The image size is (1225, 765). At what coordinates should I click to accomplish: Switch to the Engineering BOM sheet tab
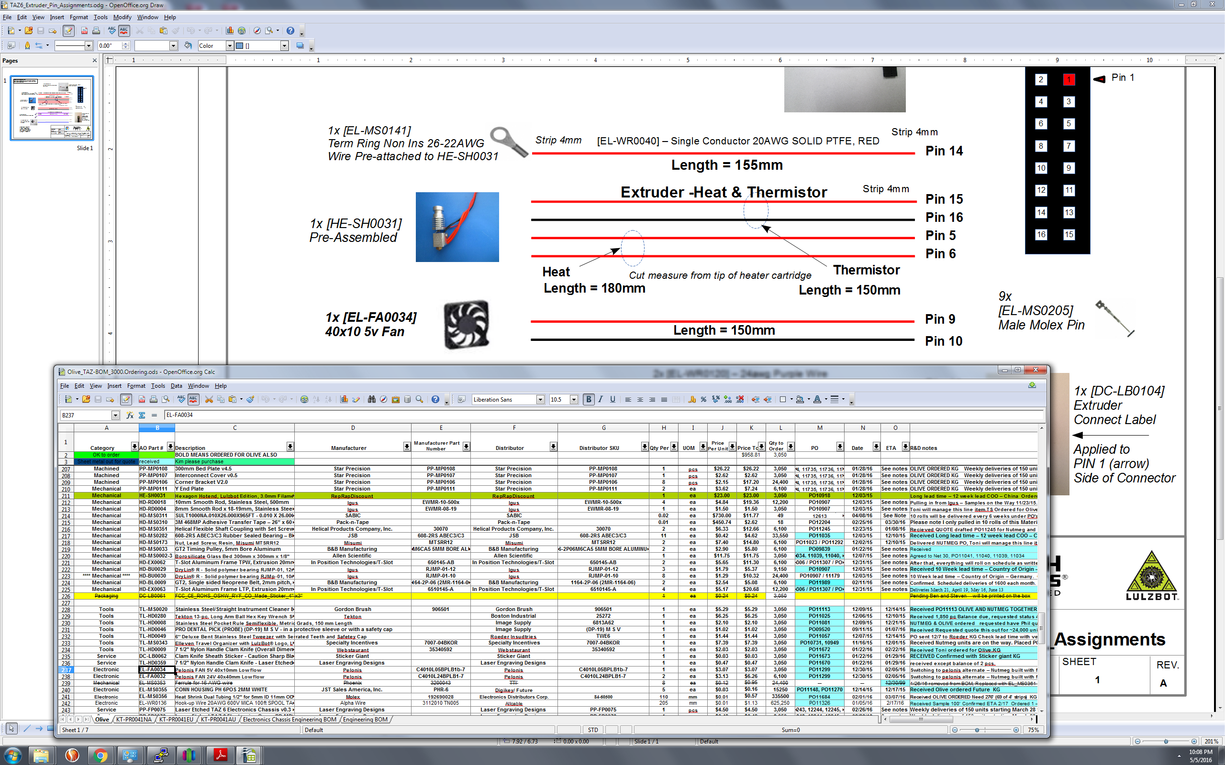pyautogui.click(x=365, y=720)
